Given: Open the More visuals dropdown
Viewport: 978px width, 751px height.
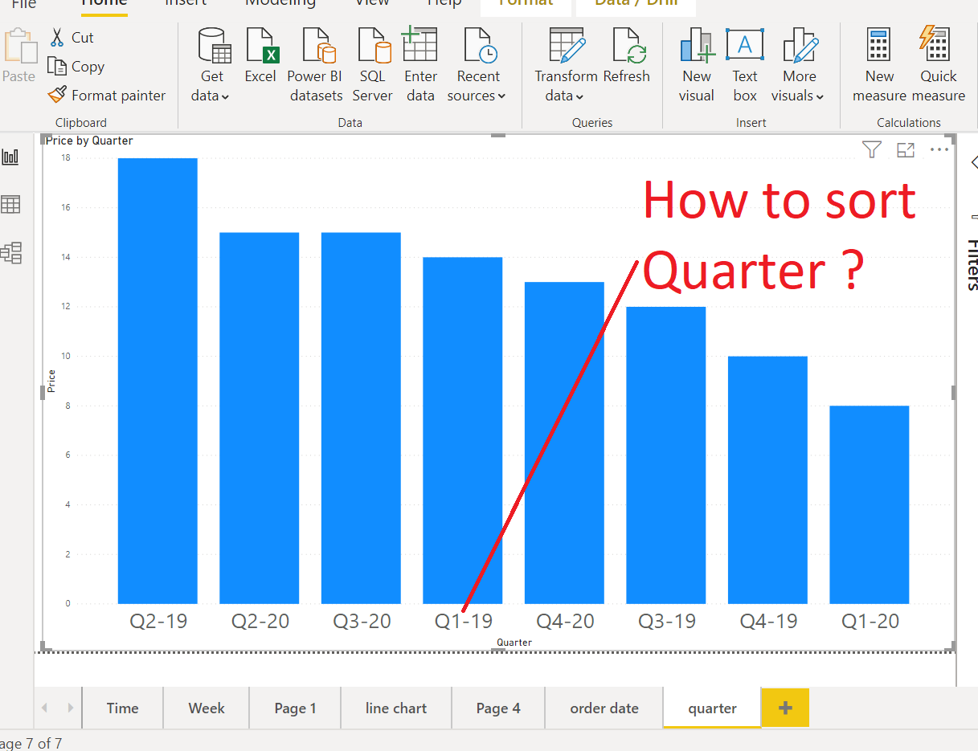Looking at the screenshot, I should [799, 66].
